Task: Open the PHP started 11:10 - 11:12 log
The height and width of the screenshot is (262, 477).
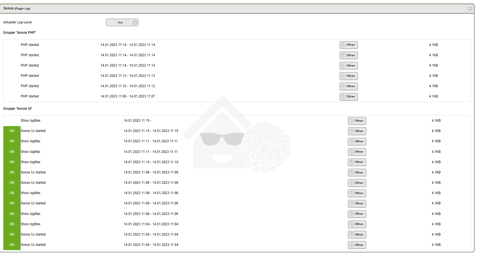Action: coord(349,86)
